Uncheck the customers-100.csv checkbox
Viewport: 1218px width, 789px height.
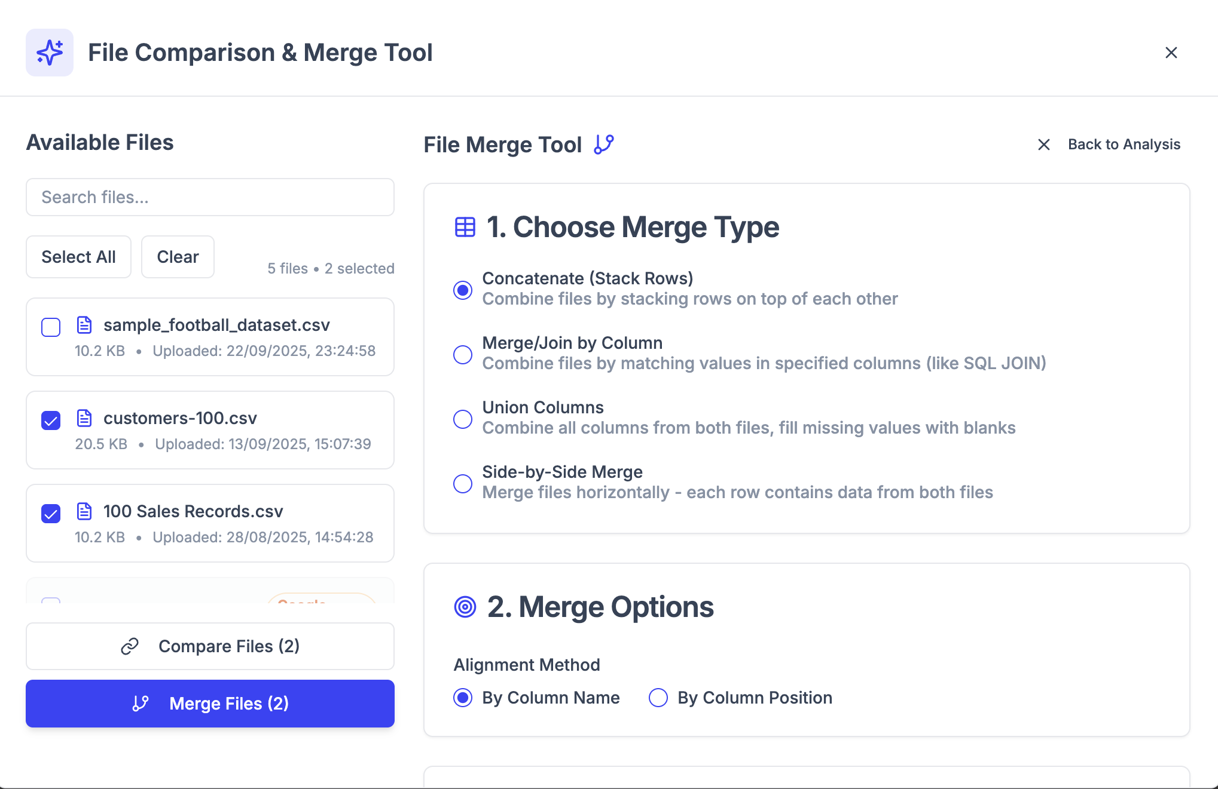pyautogui.click(x=51, y=420)
